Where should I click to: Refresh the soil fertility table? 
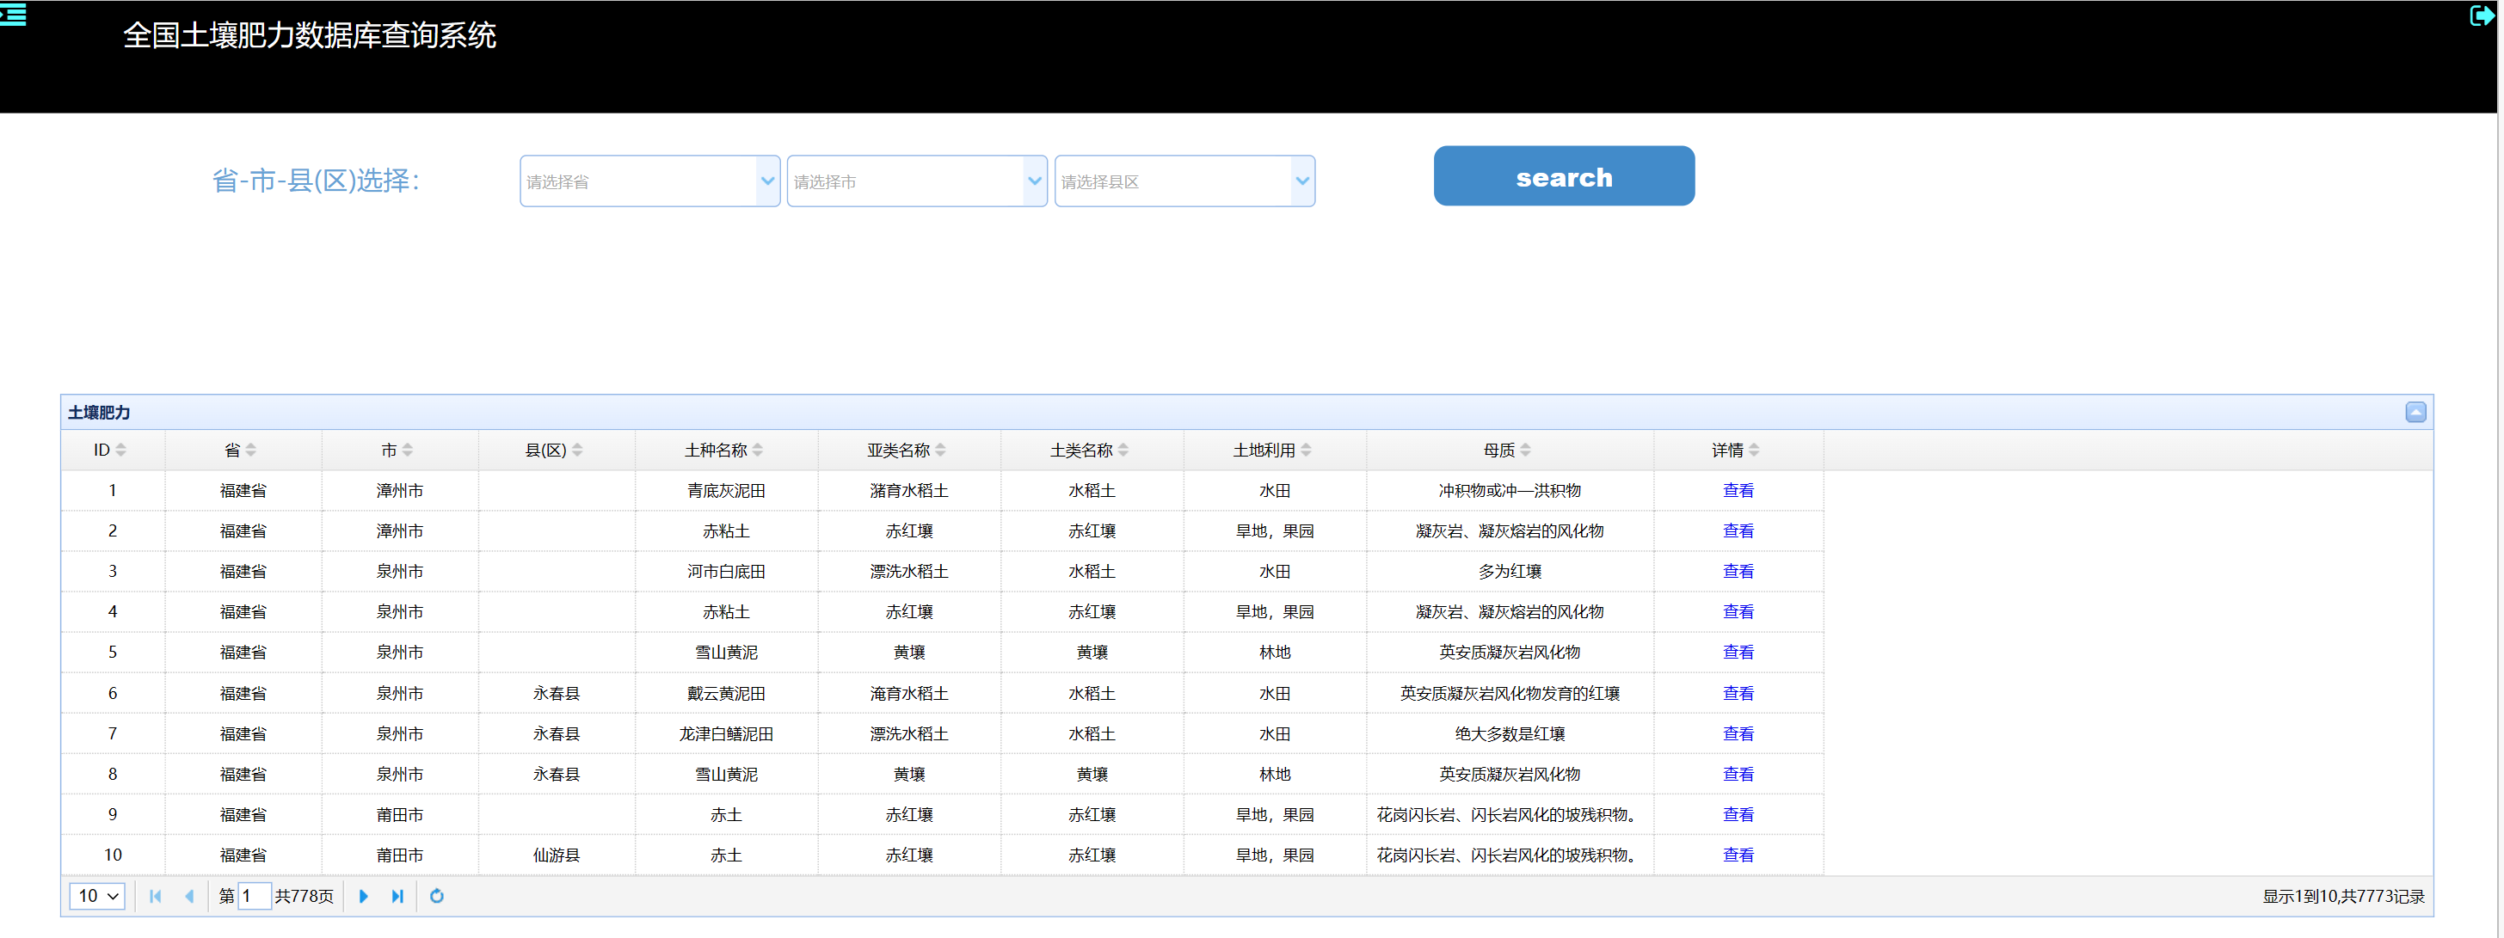click(438, 896)
